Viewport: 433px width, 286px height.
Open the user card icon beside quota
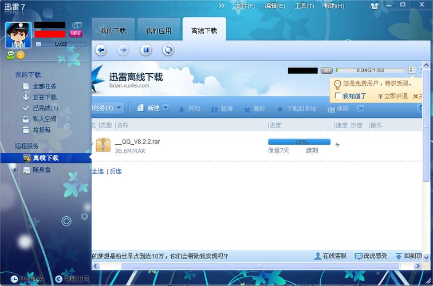tap(412, 70)
